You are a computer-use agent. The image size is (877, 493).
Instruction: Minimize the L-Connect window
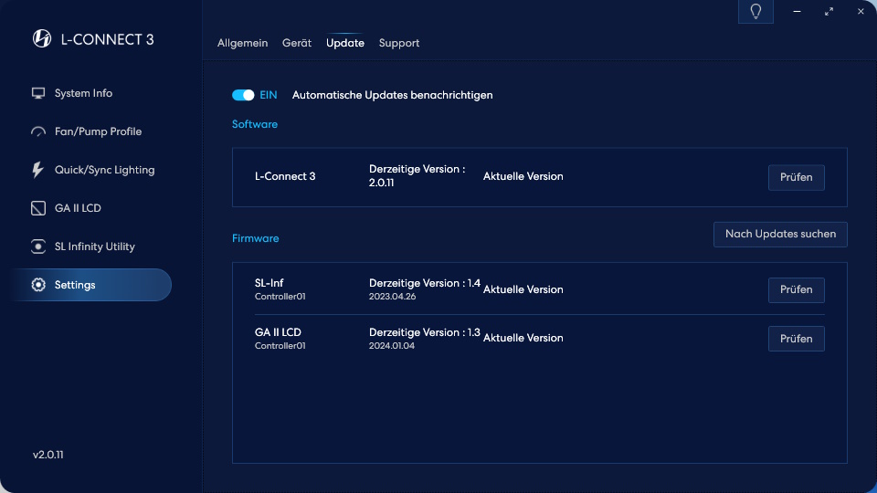tap(797, 12)
